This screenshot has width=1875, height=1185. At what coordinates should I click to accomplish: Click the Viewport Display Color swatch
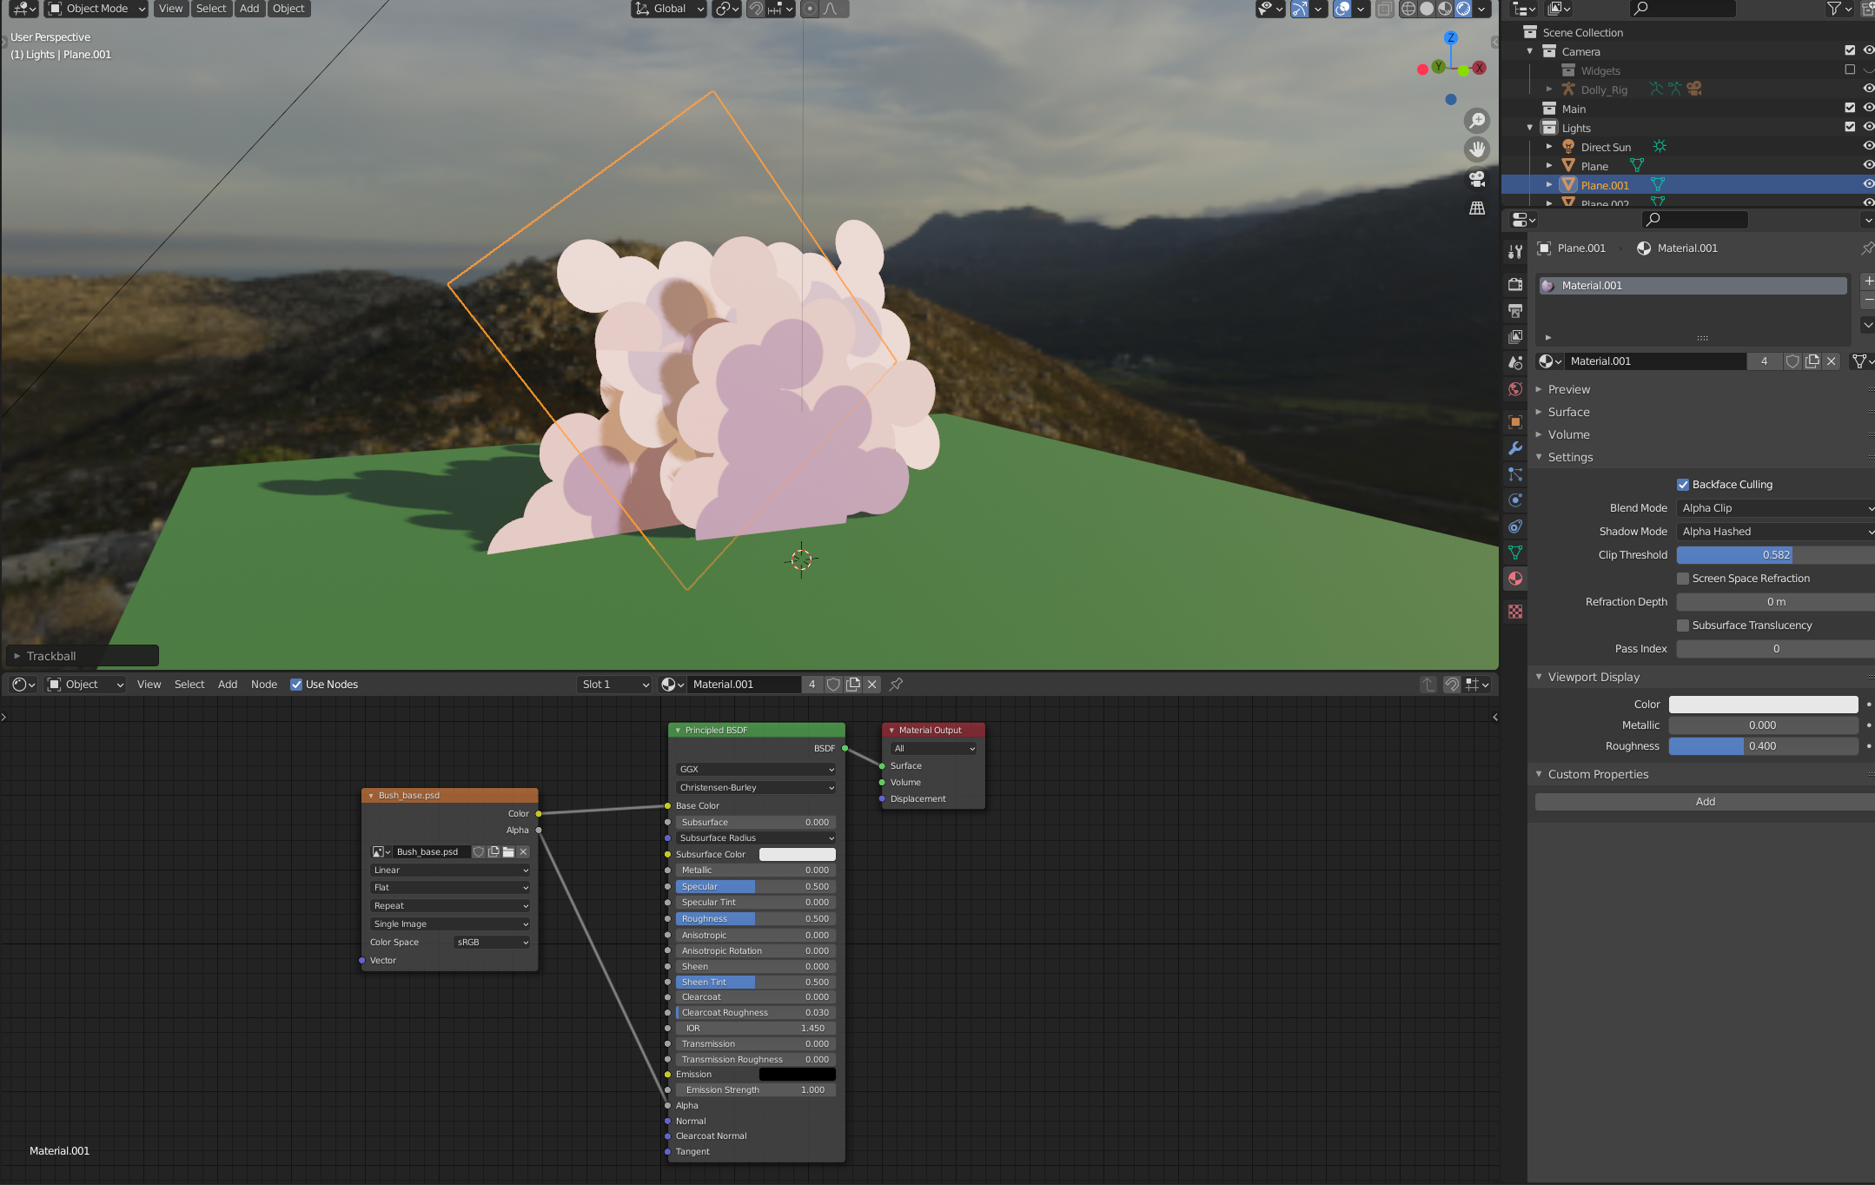(1762, 705)
